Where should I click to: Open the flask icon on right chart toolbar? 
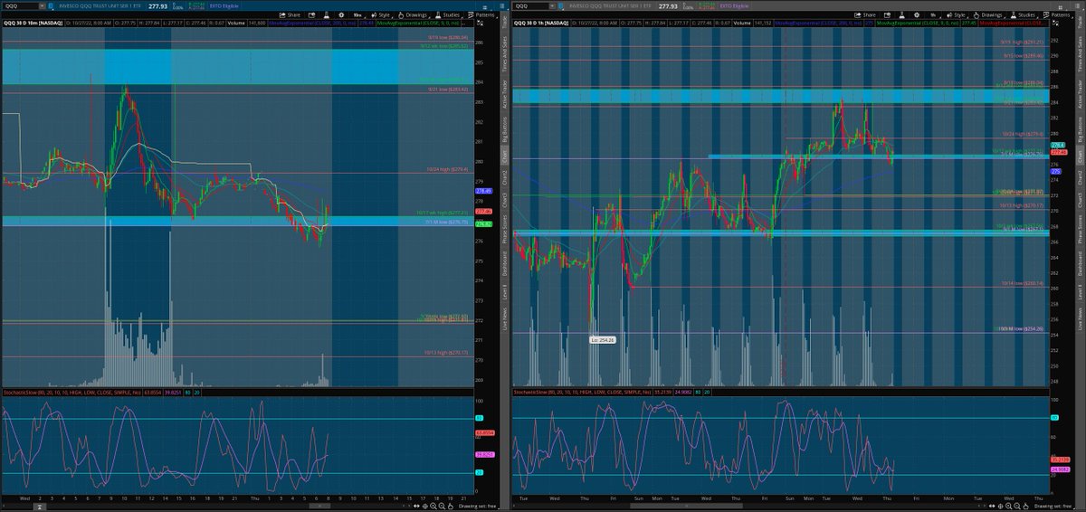coord(901,14)
